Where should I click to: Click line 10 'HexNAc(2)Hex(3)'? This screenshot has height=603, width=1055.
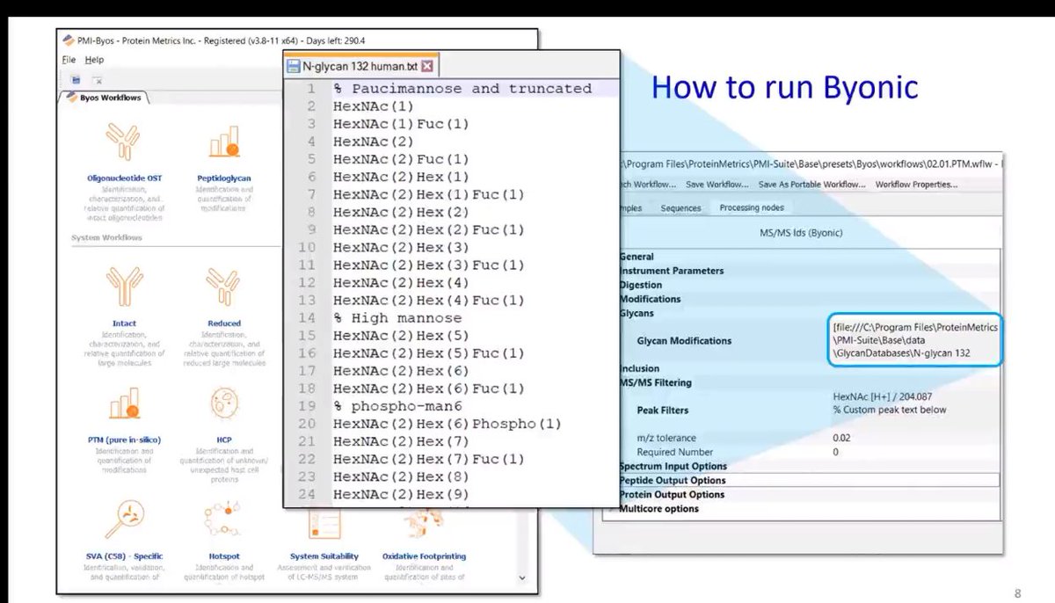(401, 247)
